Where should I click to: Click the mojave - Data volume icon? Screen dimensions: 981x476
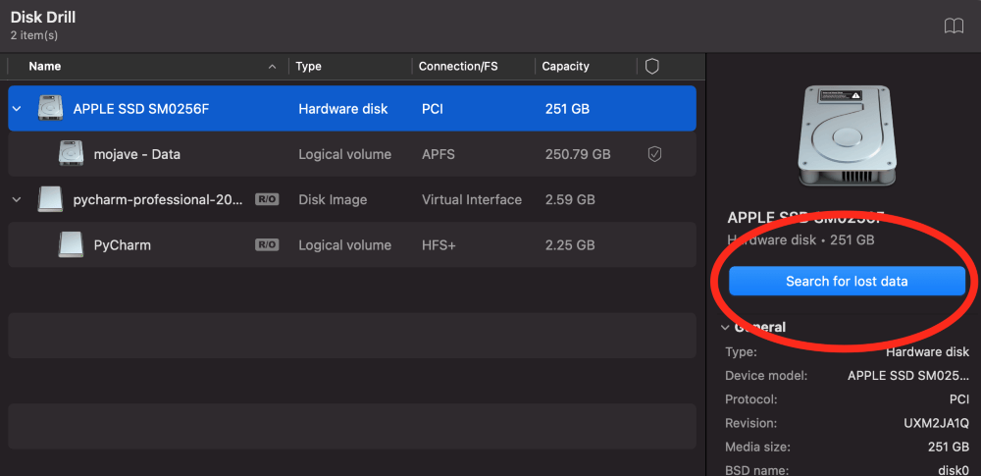[x=71, y=154]
